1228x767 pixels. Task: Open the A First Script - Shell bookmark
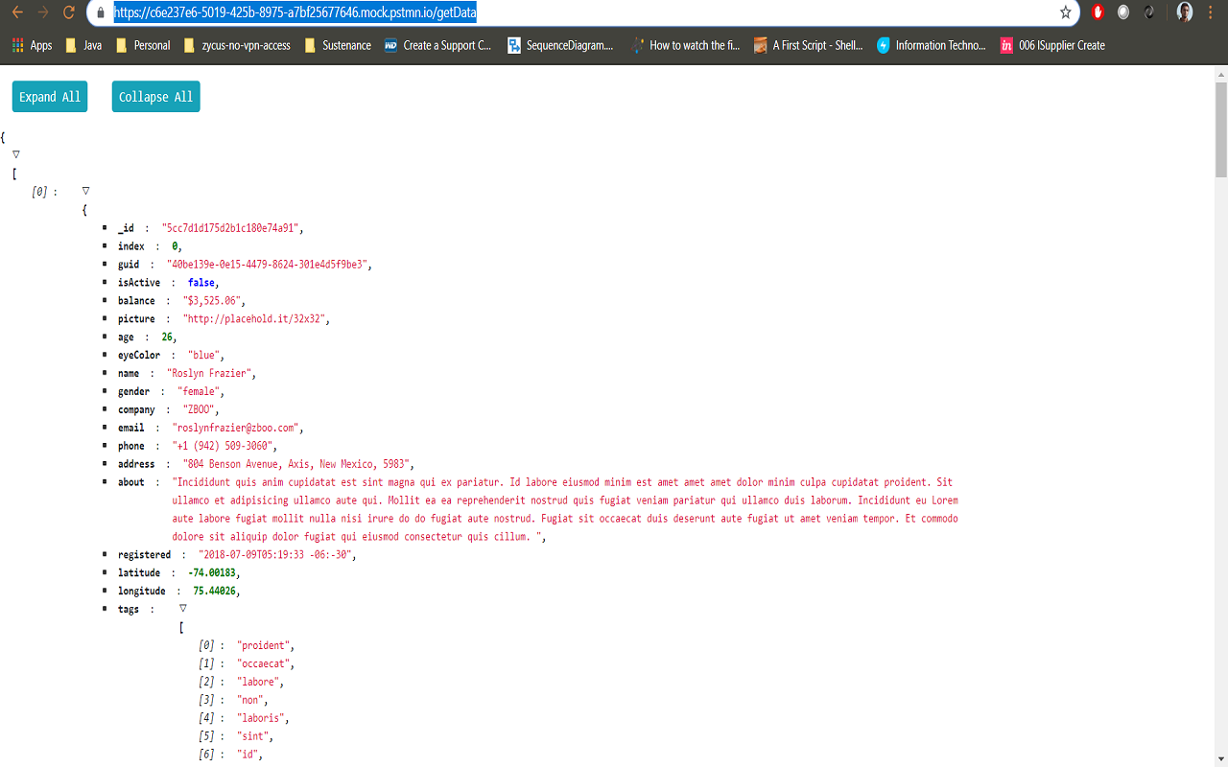click(808, 45)
